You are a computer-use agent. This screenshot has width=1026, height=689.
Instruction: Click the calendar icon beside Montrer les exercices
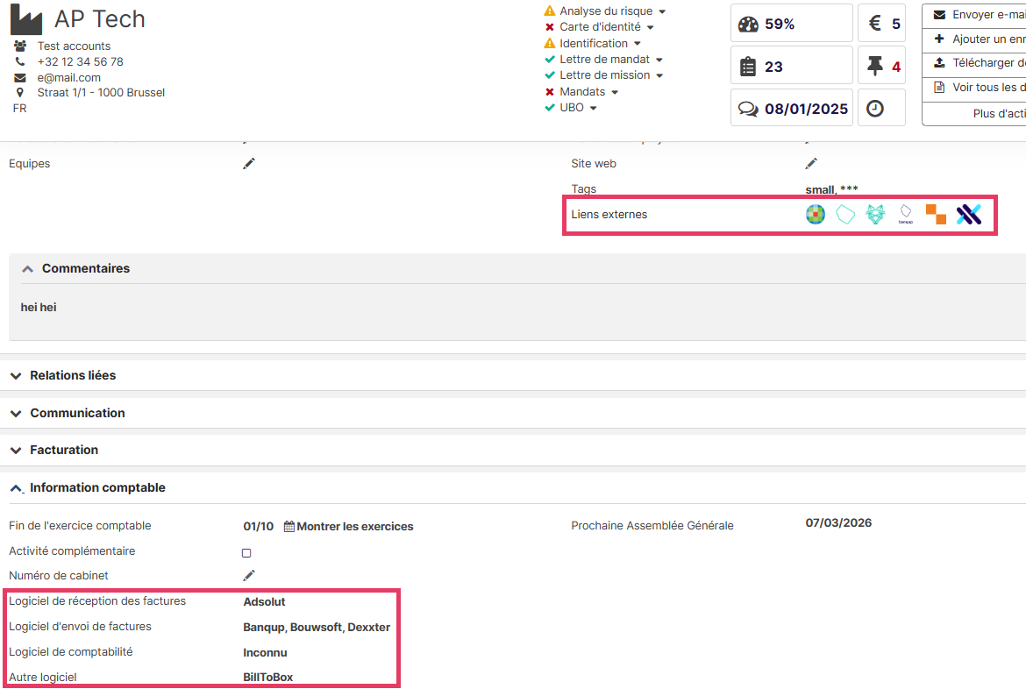(289, 526)
